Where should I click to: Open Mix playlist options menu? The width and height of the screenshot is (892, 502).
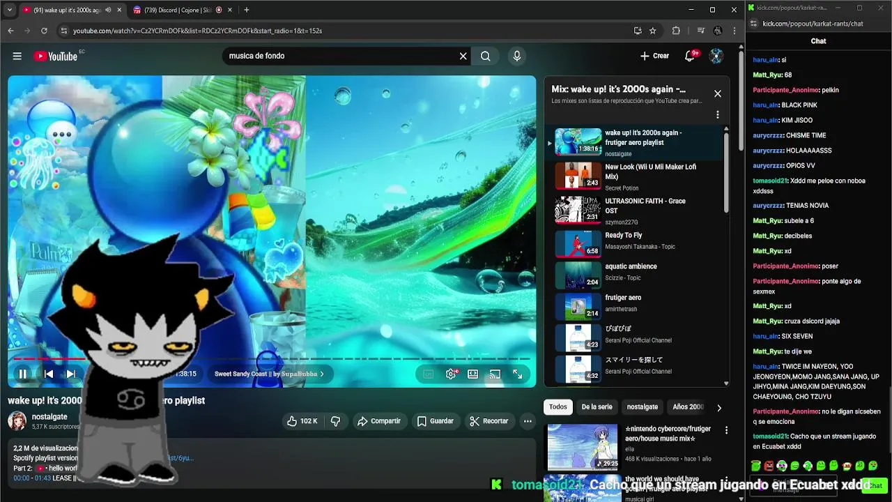coord(717,114)
